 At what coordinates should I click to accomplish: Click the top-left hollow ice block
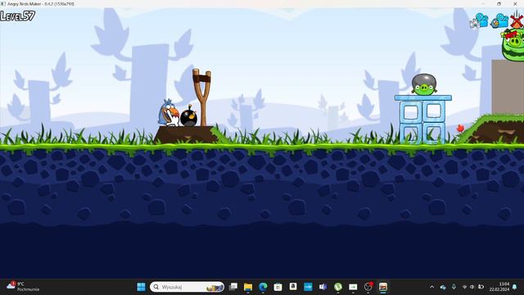tap(411, 111)
